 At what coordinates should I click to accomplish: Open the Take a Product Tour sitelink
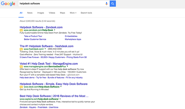(x=33, y=36)
